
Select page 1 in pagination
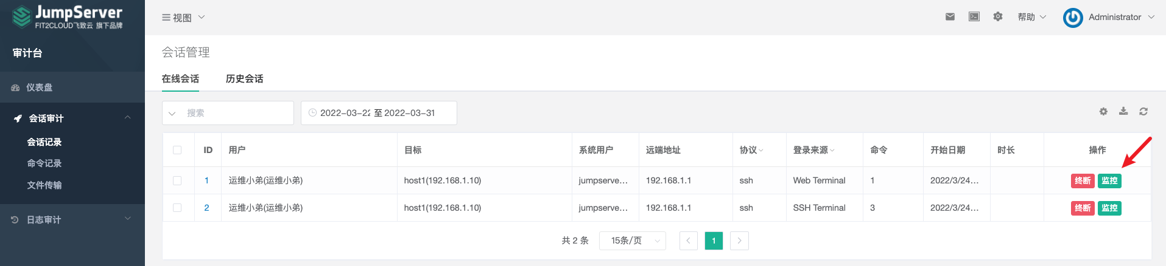714,240
